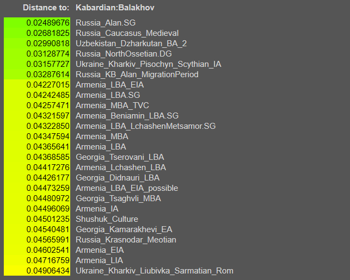Click distance value 0.04501235
Viewport: 350px width, 280px height.
point(48,219)
